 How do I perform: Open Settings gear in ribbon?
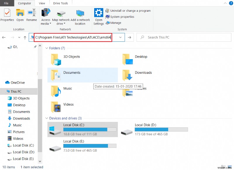pos(99,13)
